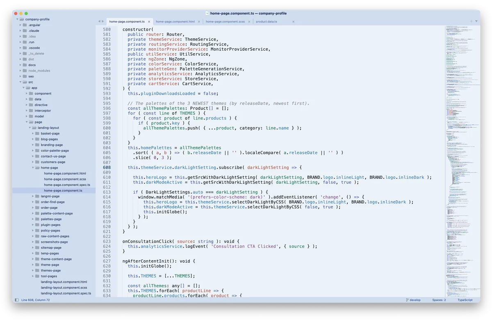Click the develop git branch icon
Screen dimensions: 492x322
407,300
